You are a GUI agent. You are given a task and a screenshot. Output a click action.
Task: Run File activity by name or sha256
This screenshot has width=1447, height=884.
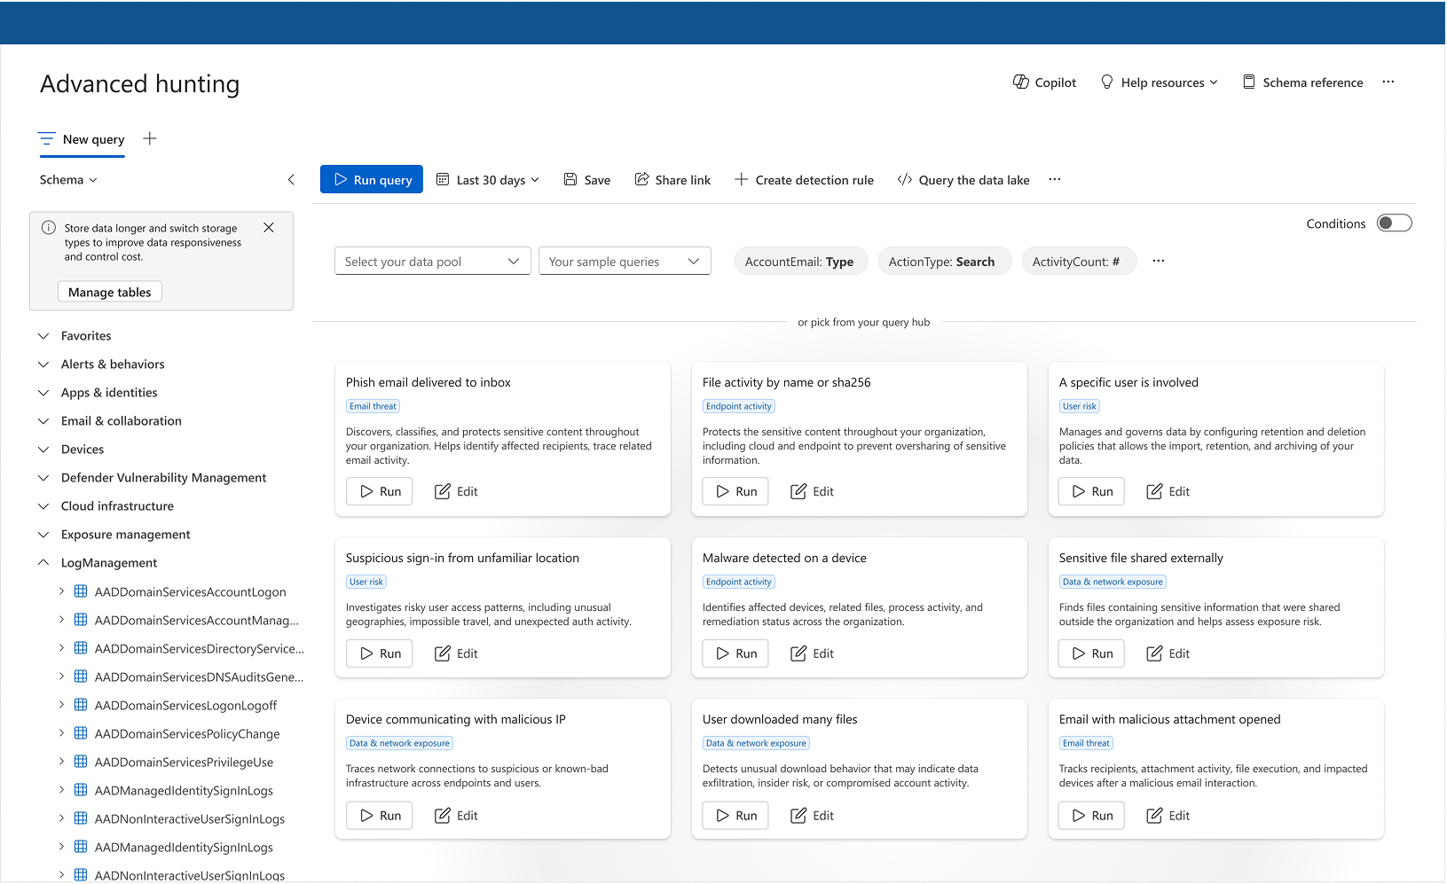coord(736,491)
